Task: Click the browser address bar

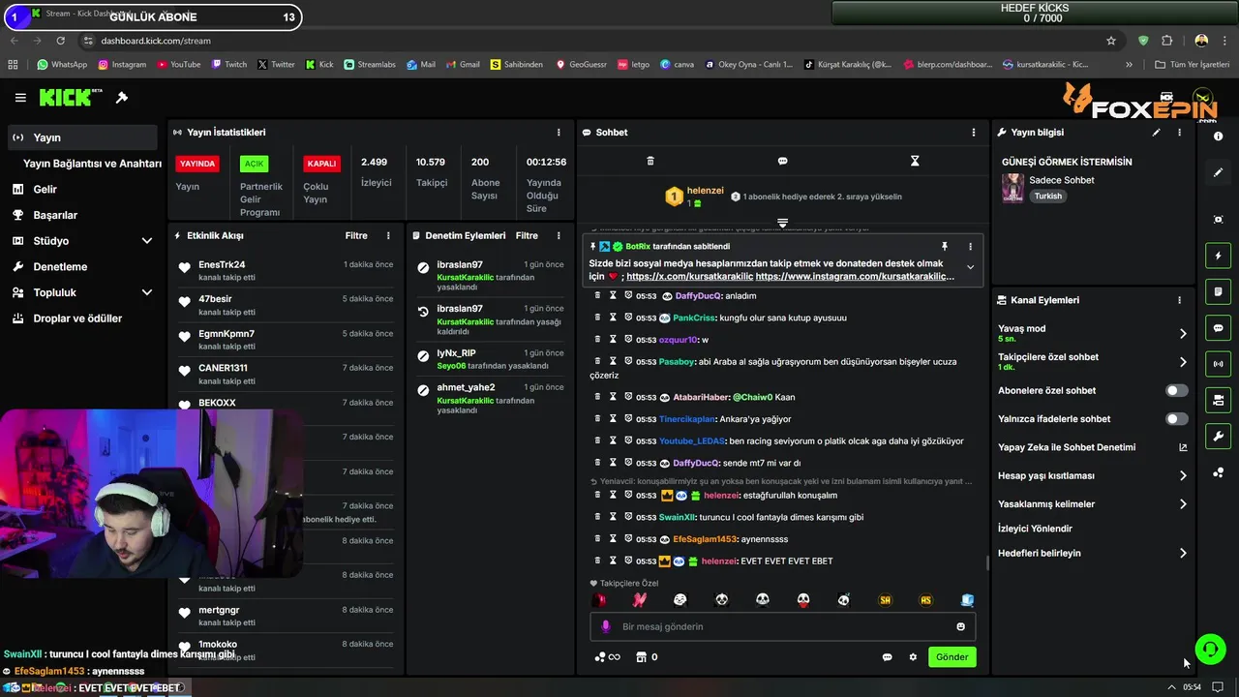Action: click(590, 41)
